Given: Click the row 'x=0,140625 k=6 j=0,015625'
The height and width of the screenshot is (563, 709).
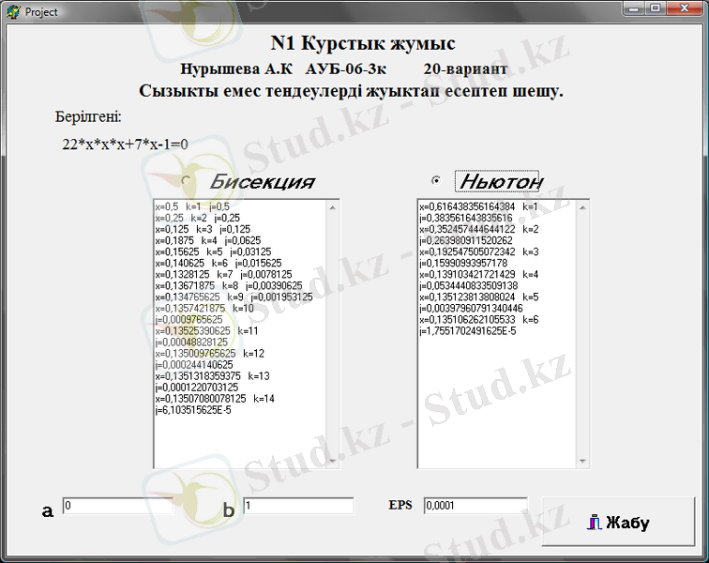Looking at the screenshot, I should click(x=219, y=264).
